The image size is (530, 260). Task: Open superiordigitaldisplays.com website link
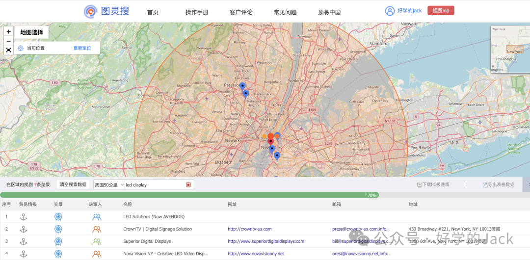[x=266, y=241]
